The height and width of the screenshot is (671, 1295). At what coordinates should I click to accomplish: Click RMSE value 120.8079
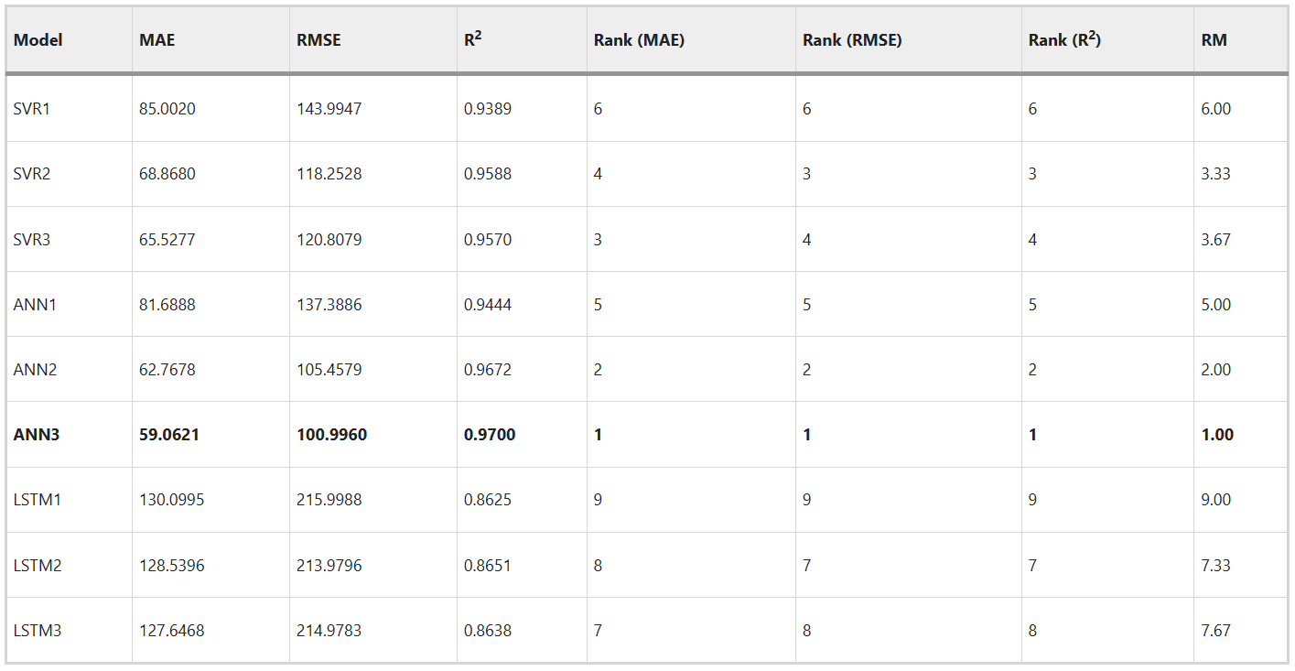pos(329,240)
